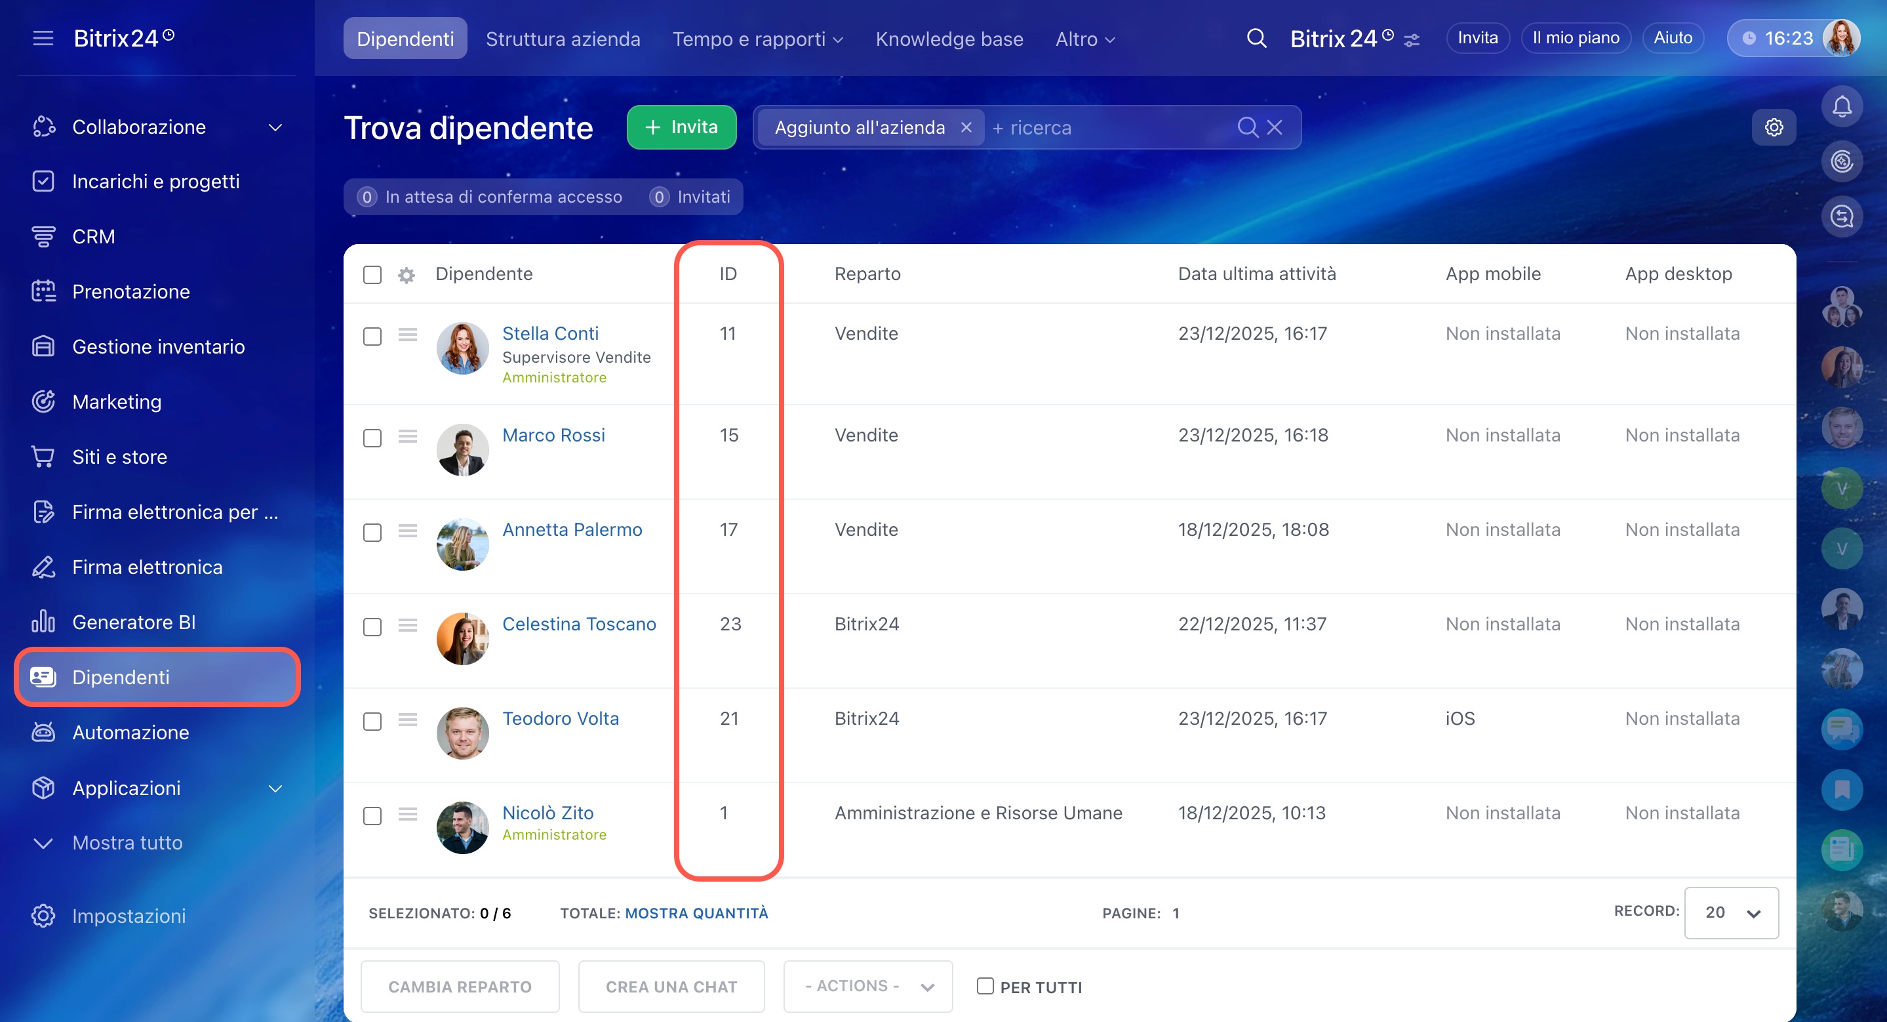Click the notifications bell icon

(1841, 107)
